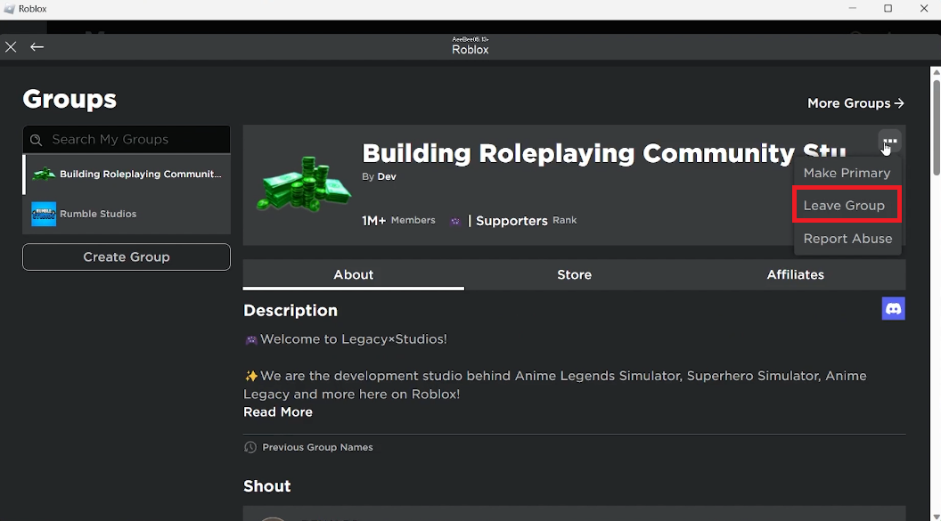This screenshot has width=941, height=521.
Task: Open the Affiliates tab
Action: (x=795, y=274)
